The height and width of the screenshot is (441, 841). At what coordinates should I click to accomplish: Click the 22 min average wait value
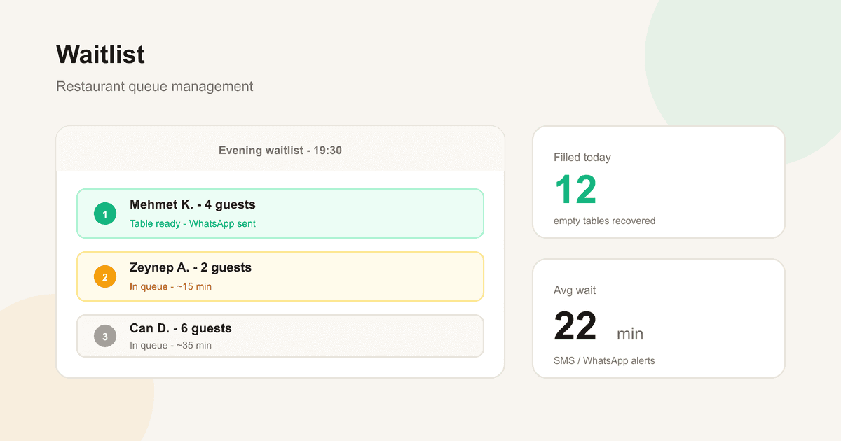(x=599, y=327)
